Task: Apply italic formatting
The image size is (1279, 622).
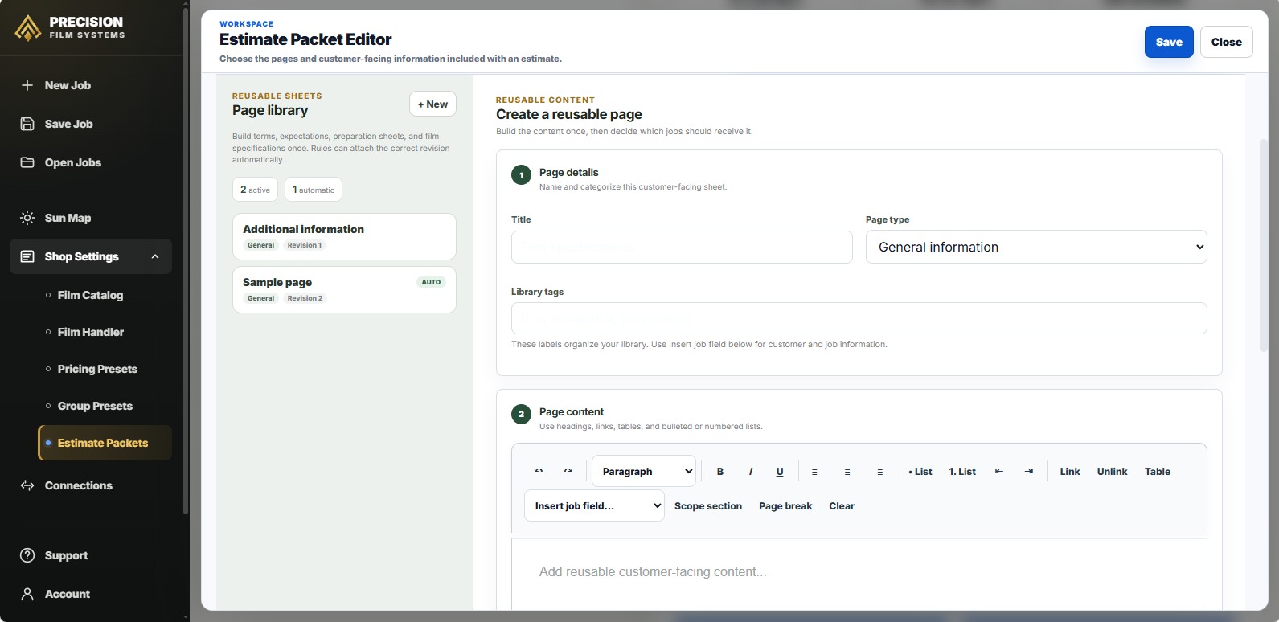Action: (750, 472)
